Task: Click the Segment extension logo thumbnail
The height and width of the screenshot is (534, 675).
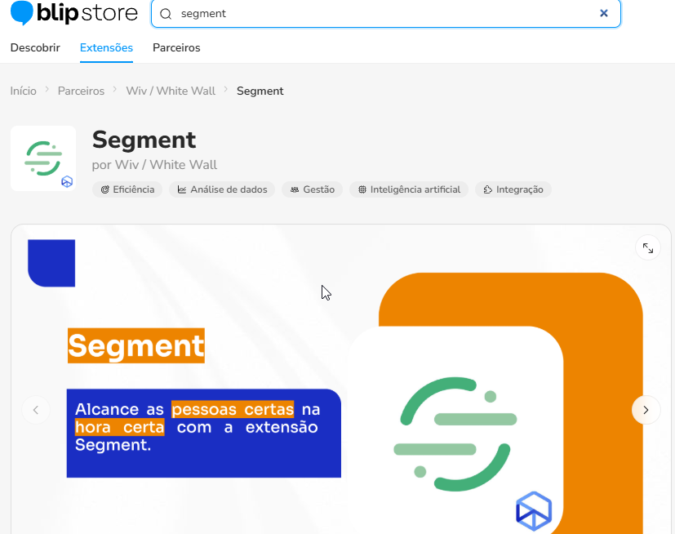Action: coord(43,158)
